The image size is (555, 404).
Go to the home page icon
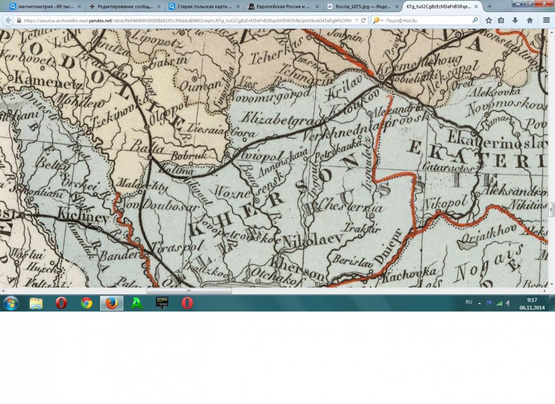click(x=529, y=21)
